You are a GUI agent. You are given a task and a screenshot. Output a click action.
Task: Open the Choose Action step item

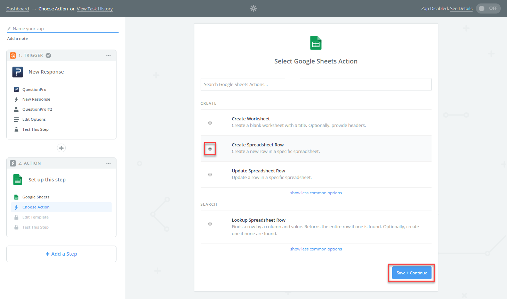click(36, 207)
